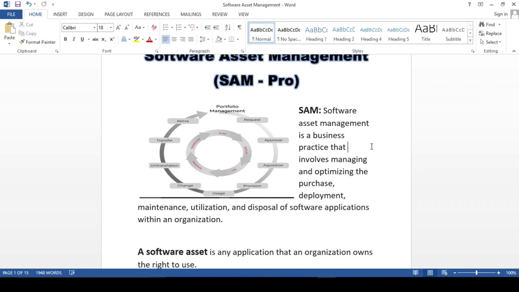Center align the paragraph

(174, 39)
